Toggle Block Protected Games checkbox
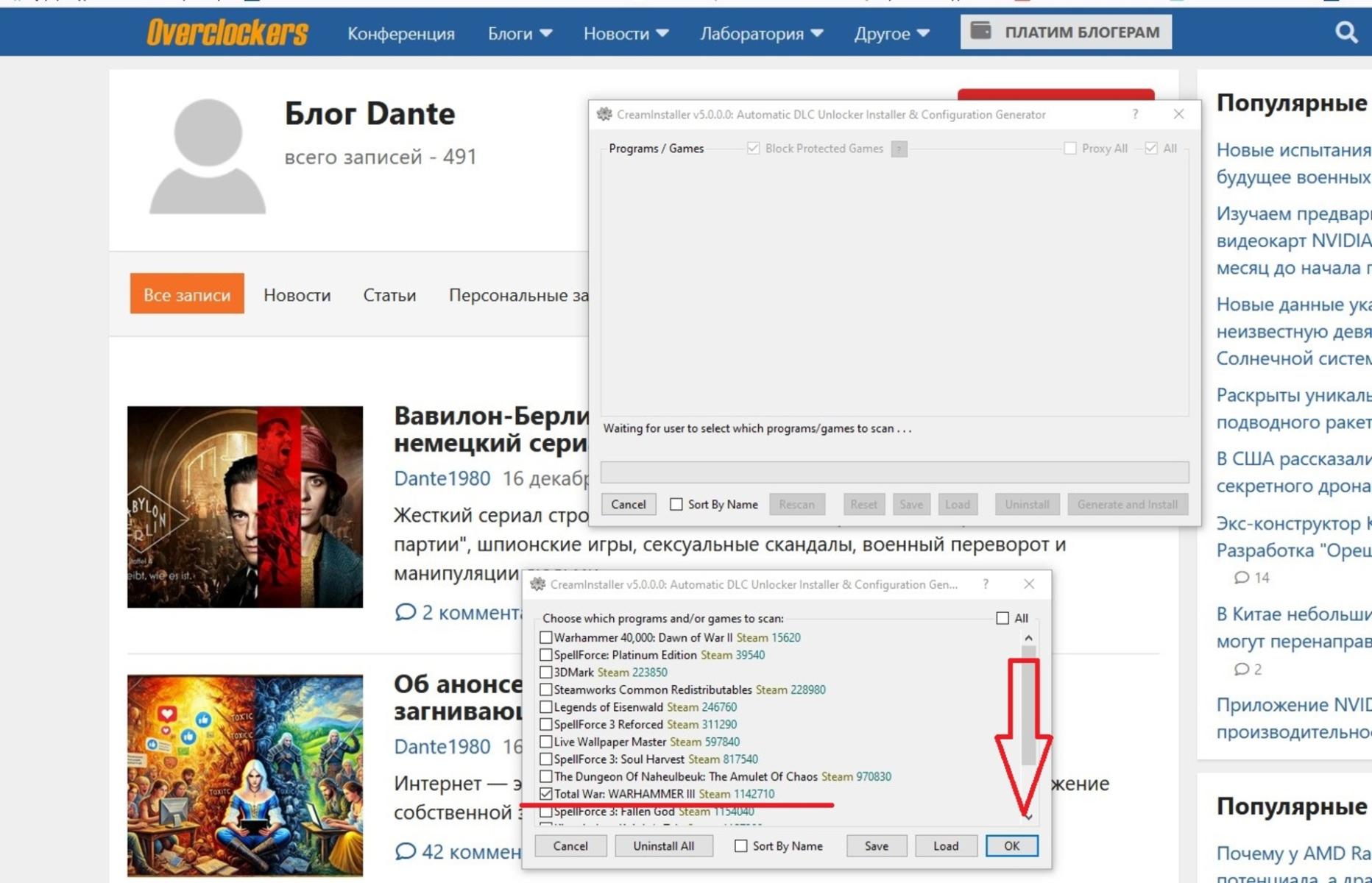Image resolution: width=1372 pixels, height=883 pixels. pos(753,149)
